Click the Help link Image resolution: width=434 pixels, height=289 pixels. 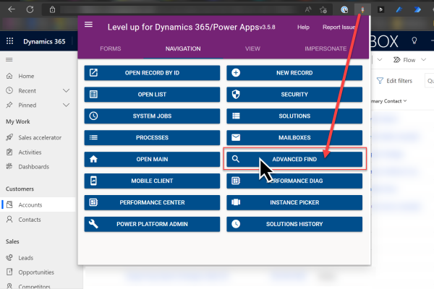pyautogui.click(x=303, y=27)
